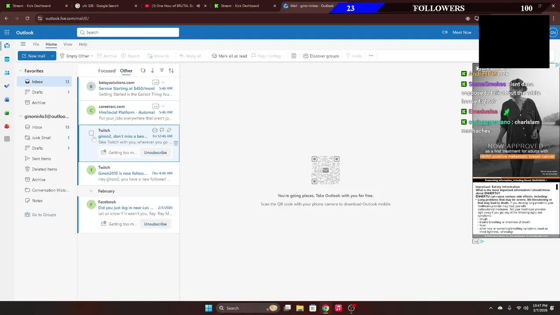The image size is (560, 315).
Task: Delete the Twitch ginon2 message via trash icon
Action: coord(176,143)
